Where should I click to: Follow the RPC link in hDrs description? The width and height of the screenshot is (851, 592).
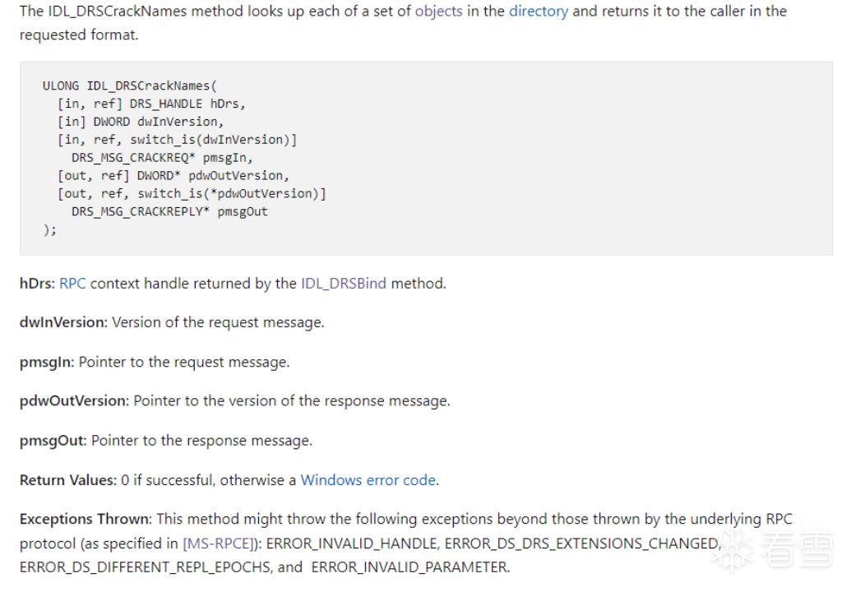point(72,283)
